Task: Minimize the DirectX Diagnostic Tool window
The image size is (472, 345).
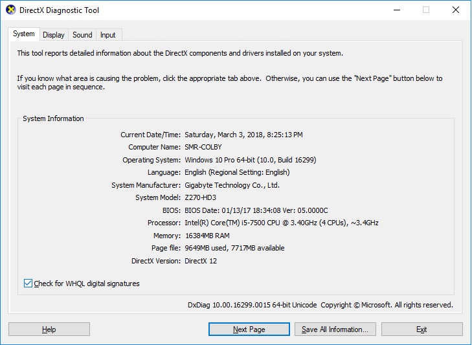Action: (396, 10)
